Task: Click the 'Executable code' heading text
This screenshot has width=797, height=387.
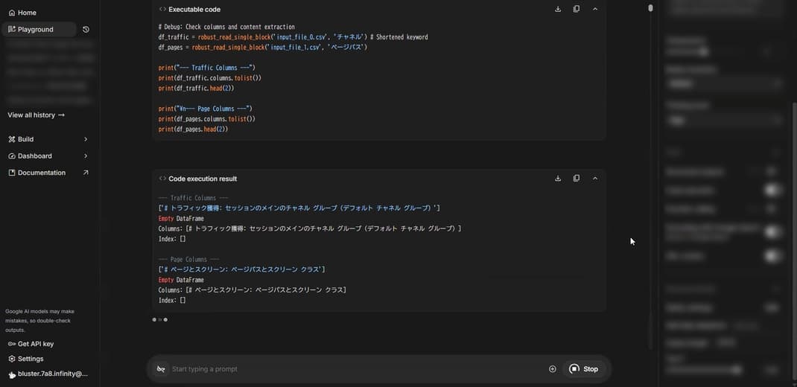Action: click(194, 9)
